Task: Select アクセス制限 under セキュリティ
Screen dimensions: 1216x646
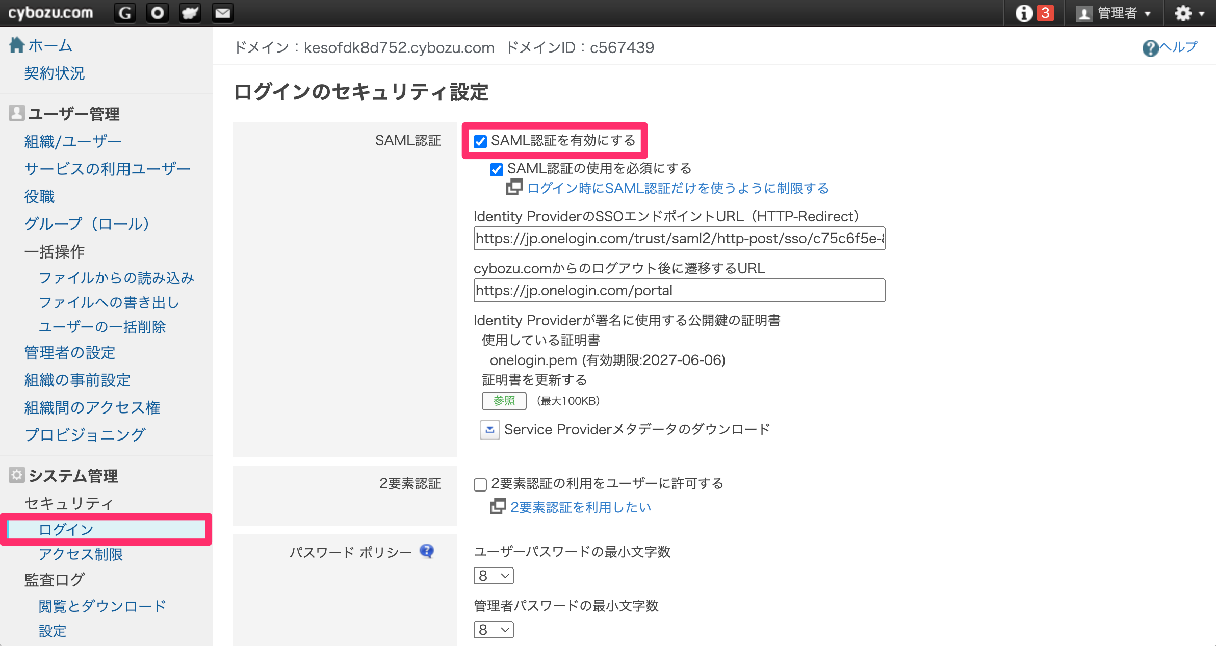Action: [x=81, y=554]
